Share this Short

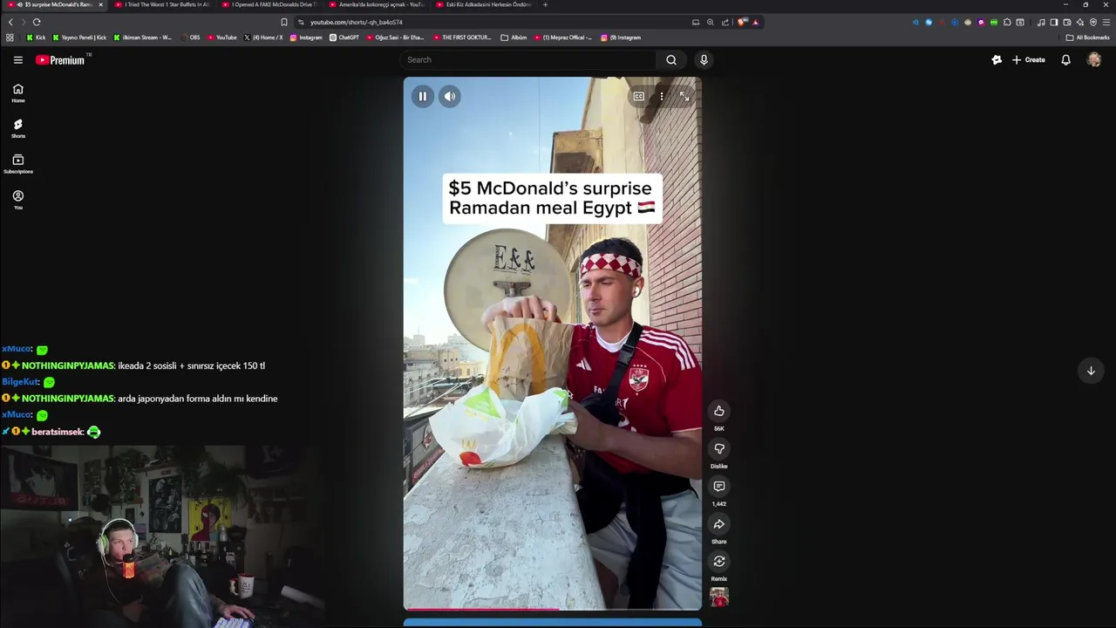719,524
